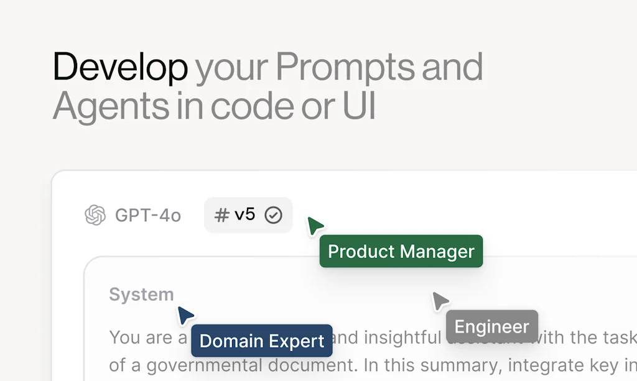Click the "You are a" prompt text

point(147,337)
